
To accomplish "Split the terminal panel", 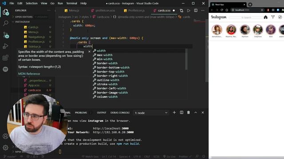I will (x=181, y=113).
